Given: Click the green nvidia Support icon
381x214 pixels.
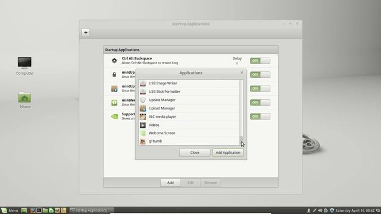Looking at the screenshot, I should pos(114,117).
